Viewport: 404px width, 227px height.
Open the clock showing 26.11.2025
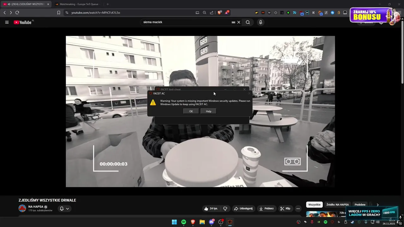tap(389, 222)
